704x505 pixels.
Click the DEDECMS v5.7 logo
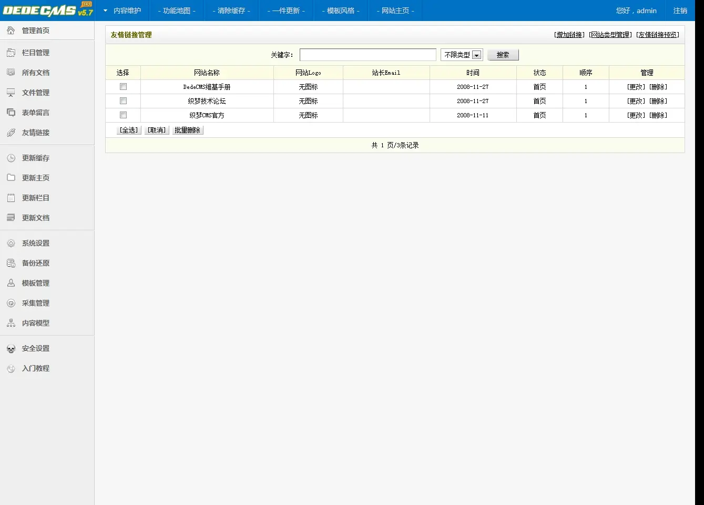tap(48, 9)
